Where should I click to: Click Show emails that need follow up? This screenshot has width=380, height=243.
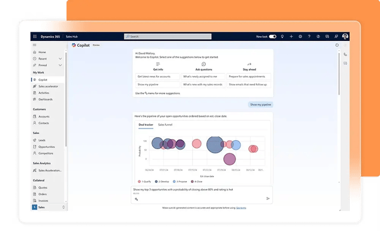pyautogui.click(x=248, y=85)
